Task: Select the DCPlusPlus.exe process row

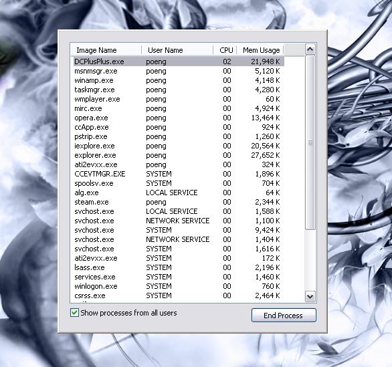Action: [179, 62]
